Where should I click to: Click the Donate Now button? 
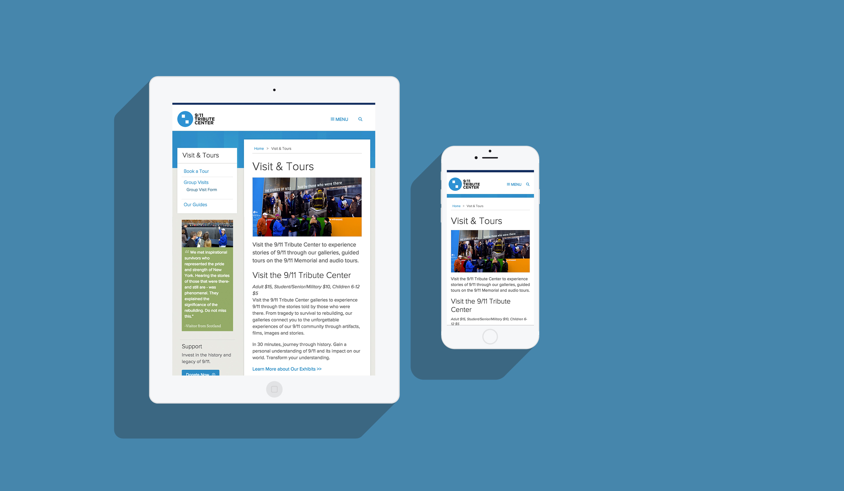[201, 374]
